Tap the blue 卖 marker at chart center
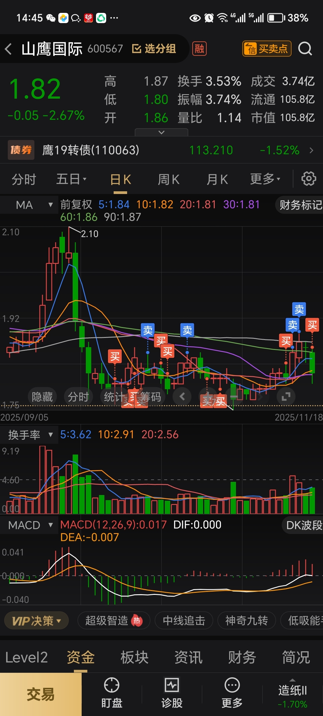Image resolution: width=323 pixels, height=716 pixels. point(187,330)
